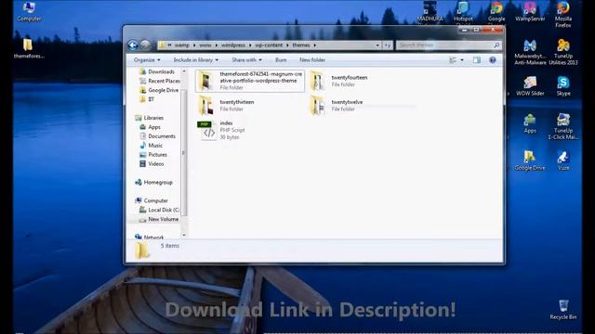
Task: Expand the arrow after themes breadcrumb
Action: [x=315, y=45]
